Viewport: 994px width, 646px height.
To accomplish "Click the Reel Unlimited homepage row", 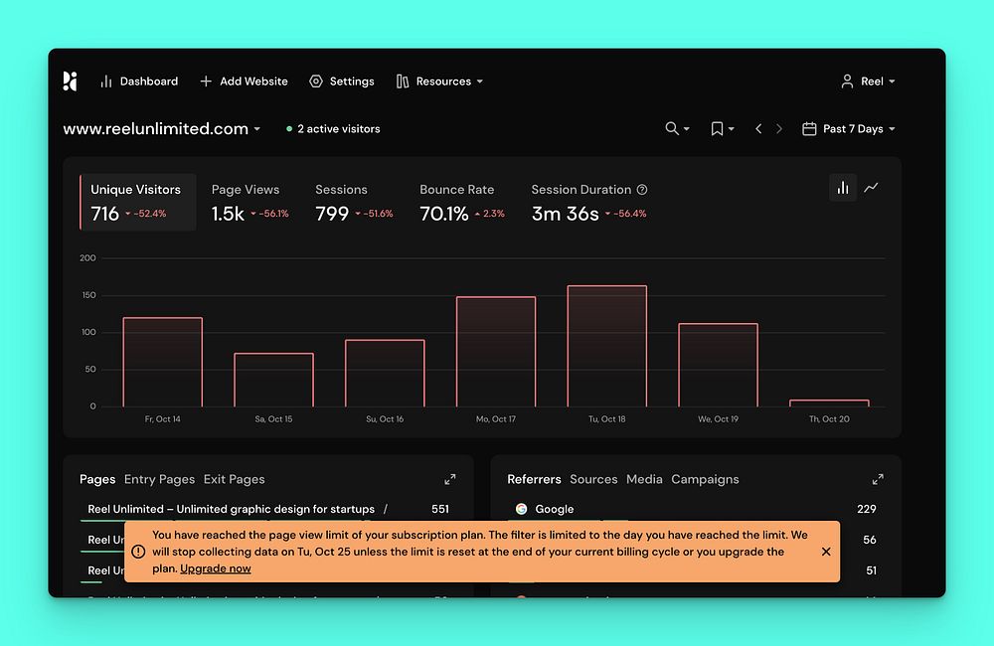I will tap(268, 509).
